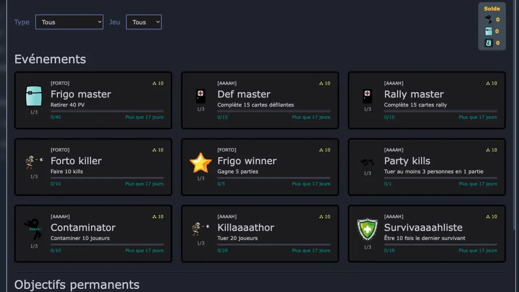Open the Killaaaathor event title

tap(246, 227)
